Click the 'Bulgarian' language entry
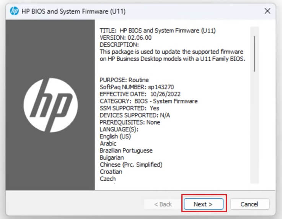282x219 pixels. [x=112, y=157]
